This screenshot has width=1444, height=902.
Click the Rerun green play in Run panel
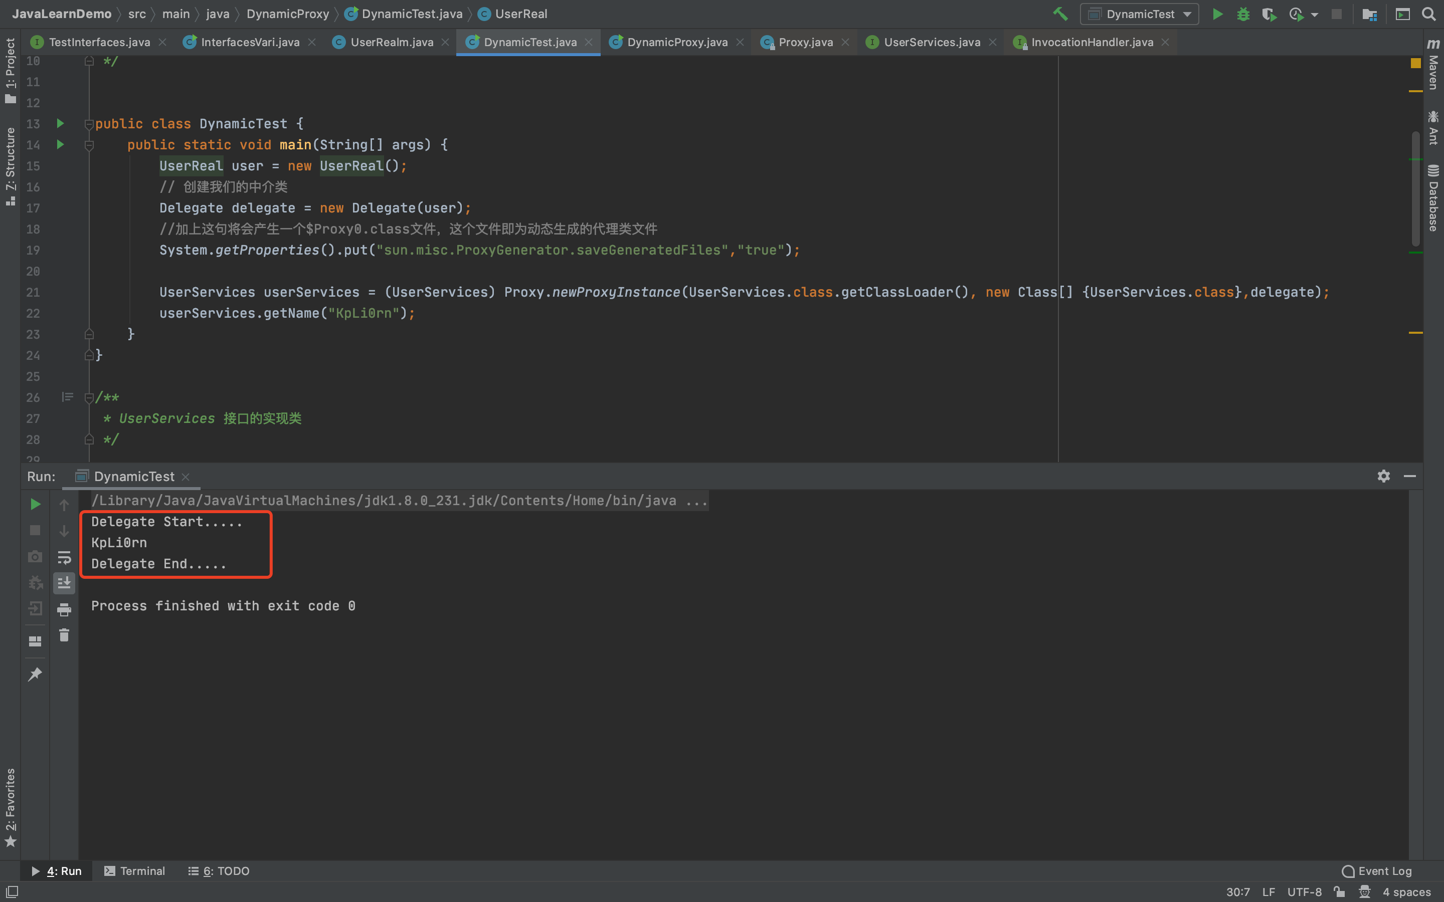(x=35, y=504)
